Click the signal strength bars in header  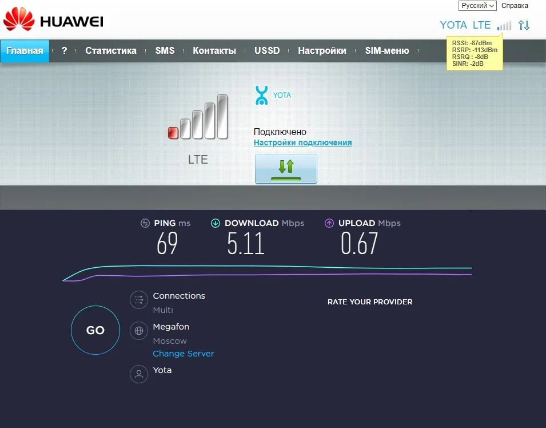tap(504, 25)
